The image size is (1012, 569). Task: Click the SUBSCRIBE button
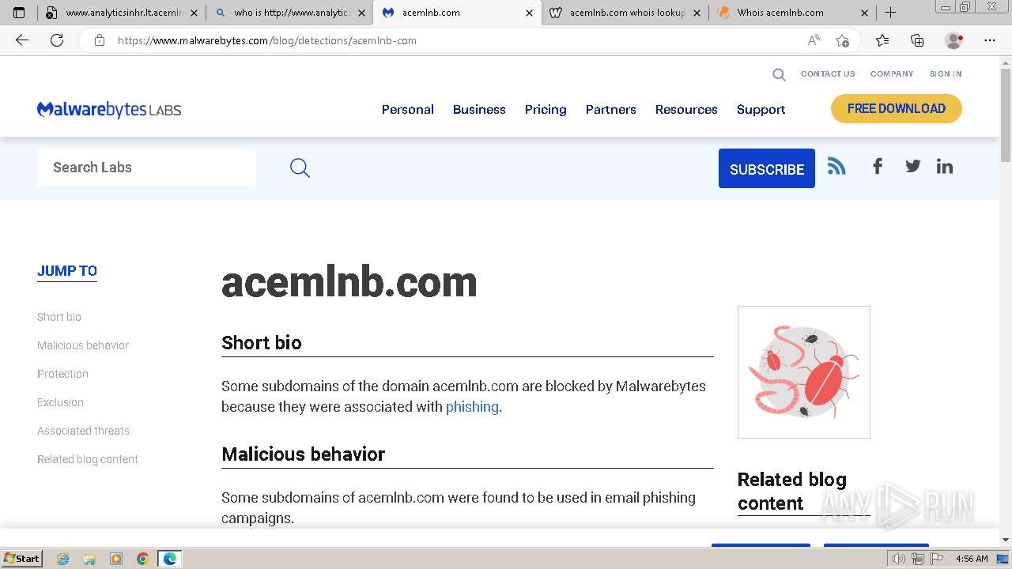[767, 168]
